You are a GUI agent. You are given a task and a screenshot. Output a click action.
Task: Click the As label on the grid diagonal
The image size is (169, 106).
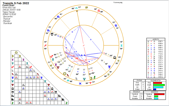point(59,96)
